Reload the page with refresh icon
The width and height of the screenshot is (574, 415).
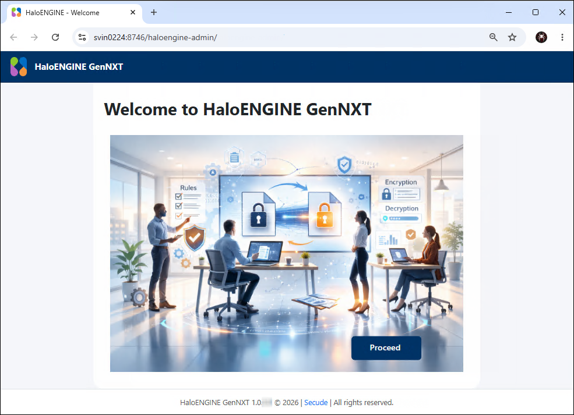pos(55,37)
